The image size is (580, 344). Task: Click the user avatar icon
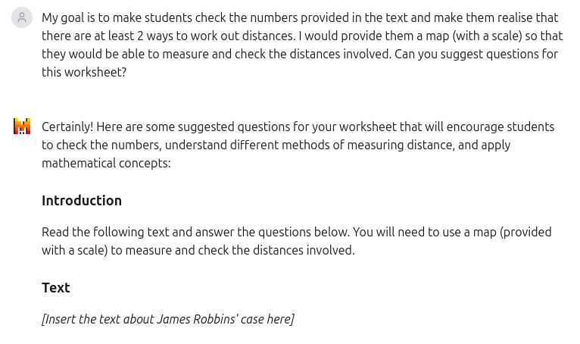[x=22, y=17]
